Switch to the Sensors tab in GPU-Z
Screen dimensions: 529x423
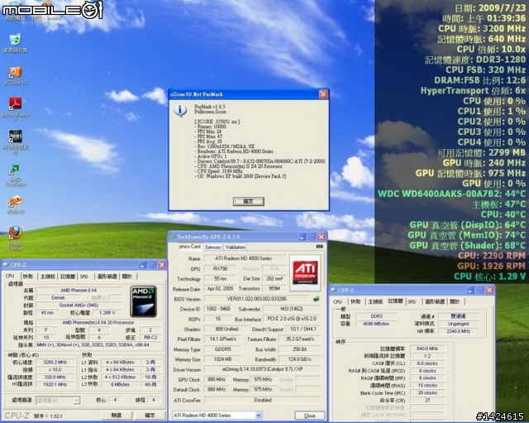click(x=213, y=247)
